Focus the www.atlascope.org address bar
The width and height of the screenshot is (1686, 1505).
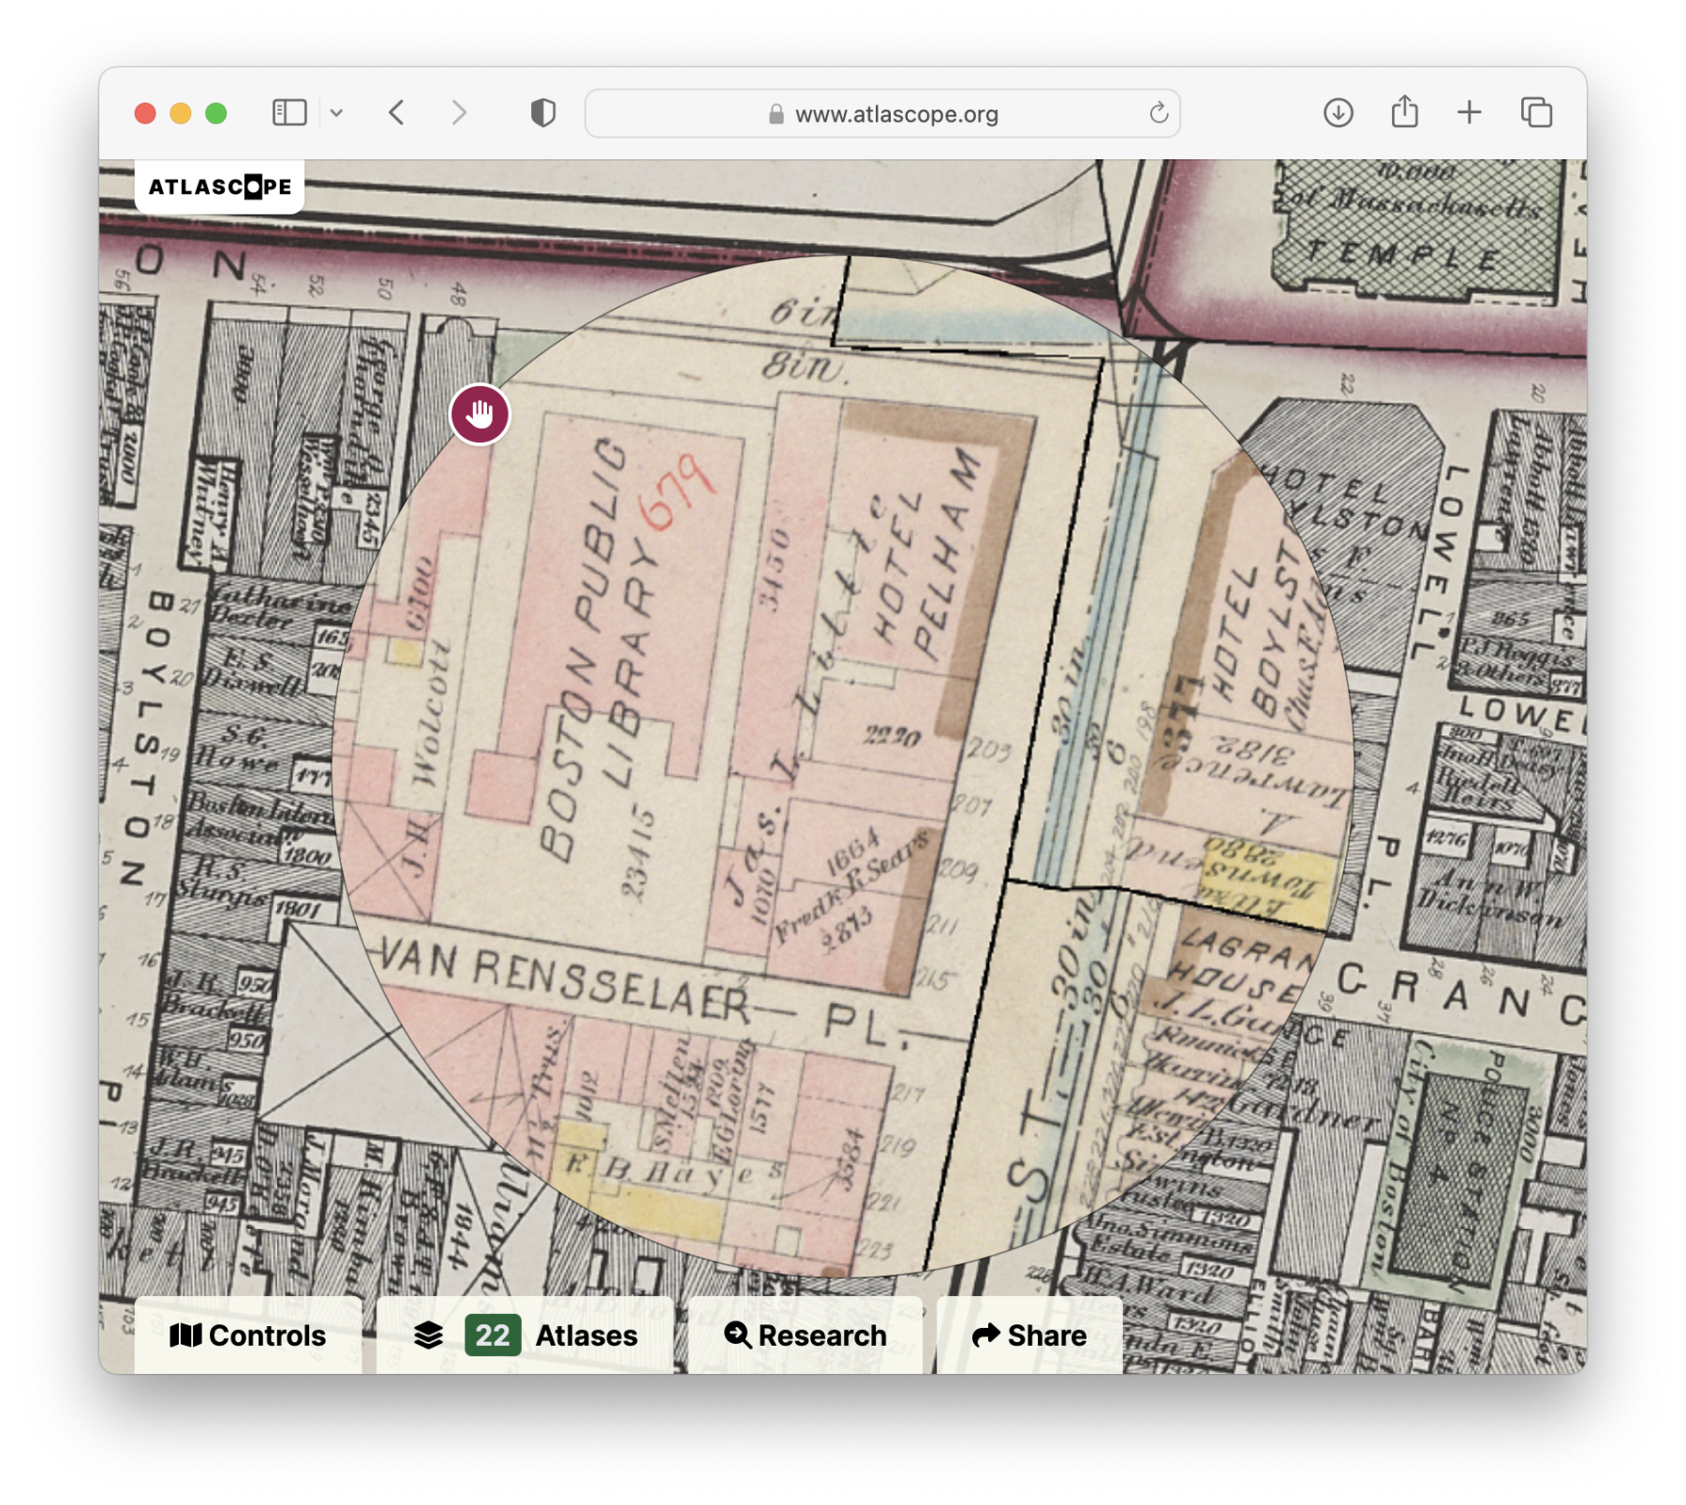882,113
